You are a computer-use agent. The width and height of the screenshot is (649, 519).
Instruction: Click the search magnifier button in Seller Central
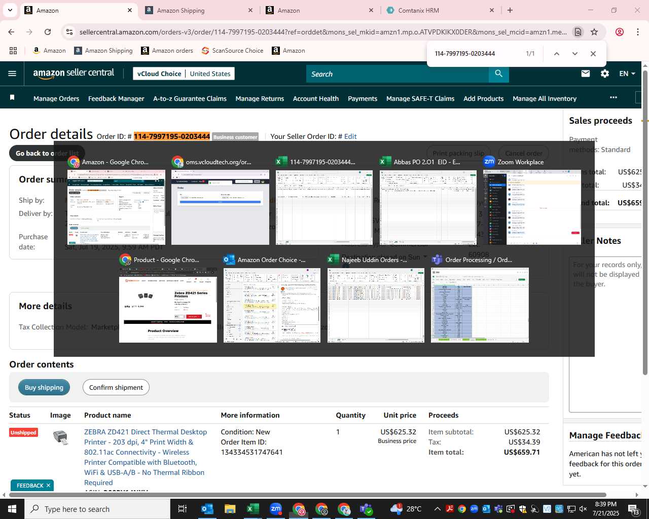point(499,74)
